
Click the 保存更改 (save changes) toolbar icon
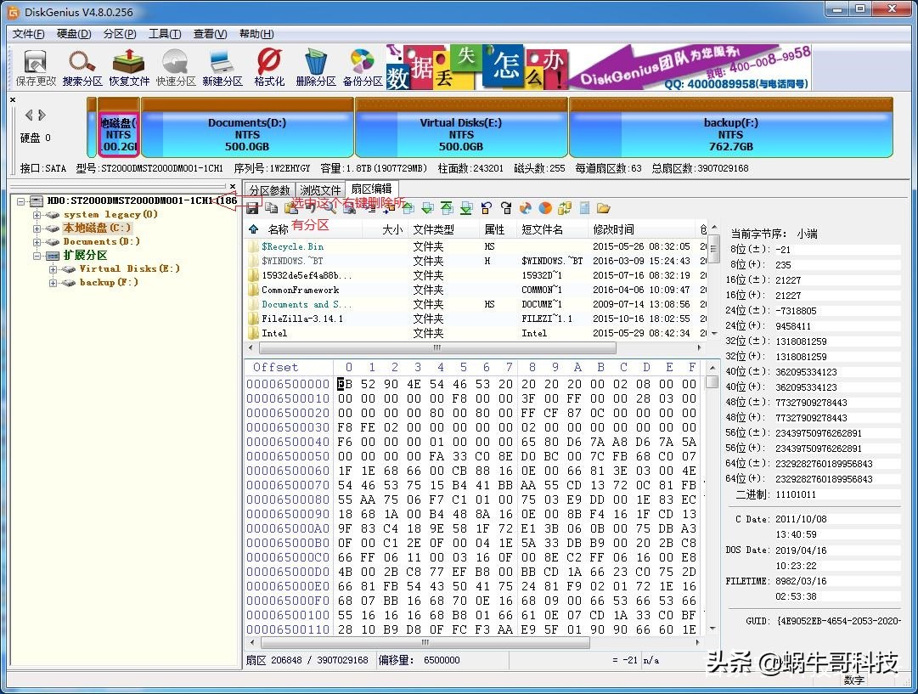coord(34,66)
